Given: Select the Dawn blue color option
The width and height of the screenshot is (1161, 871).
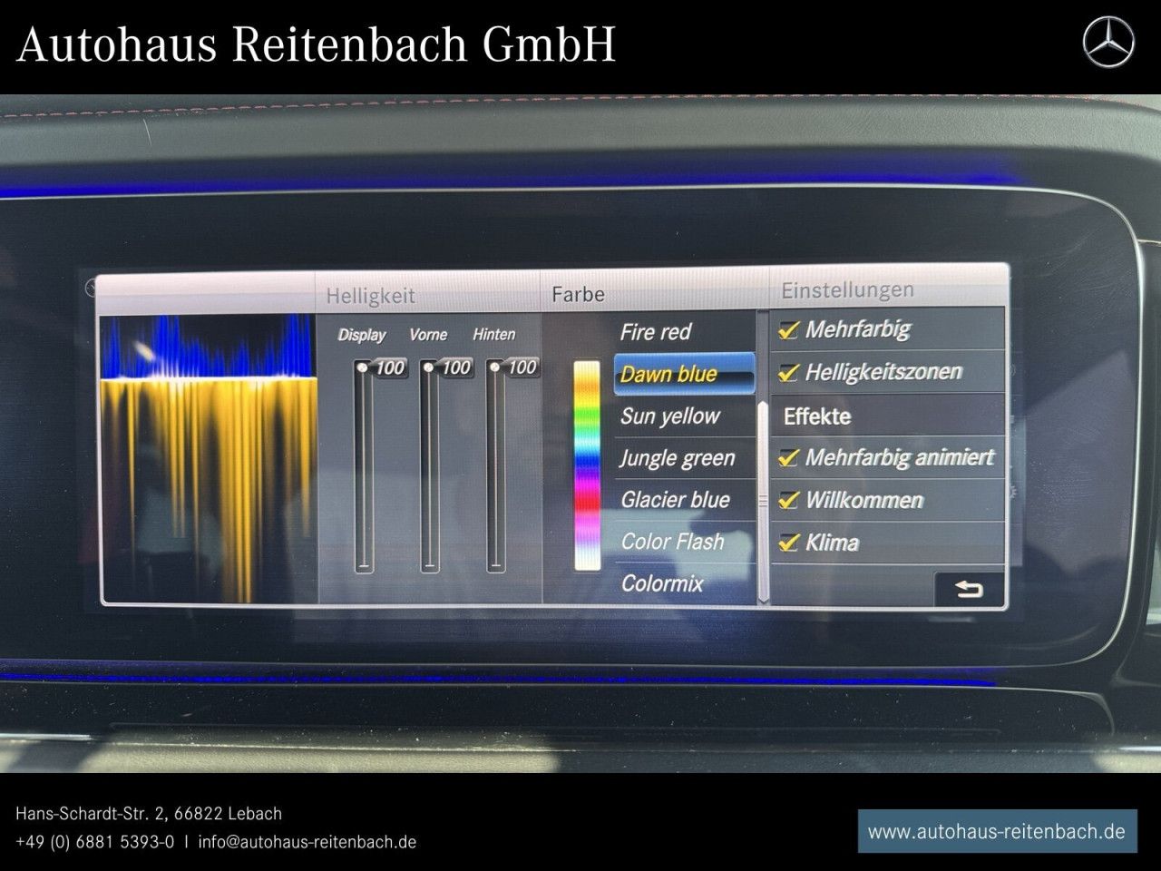Looking at the screenshot, I should (x=685, y=374).
